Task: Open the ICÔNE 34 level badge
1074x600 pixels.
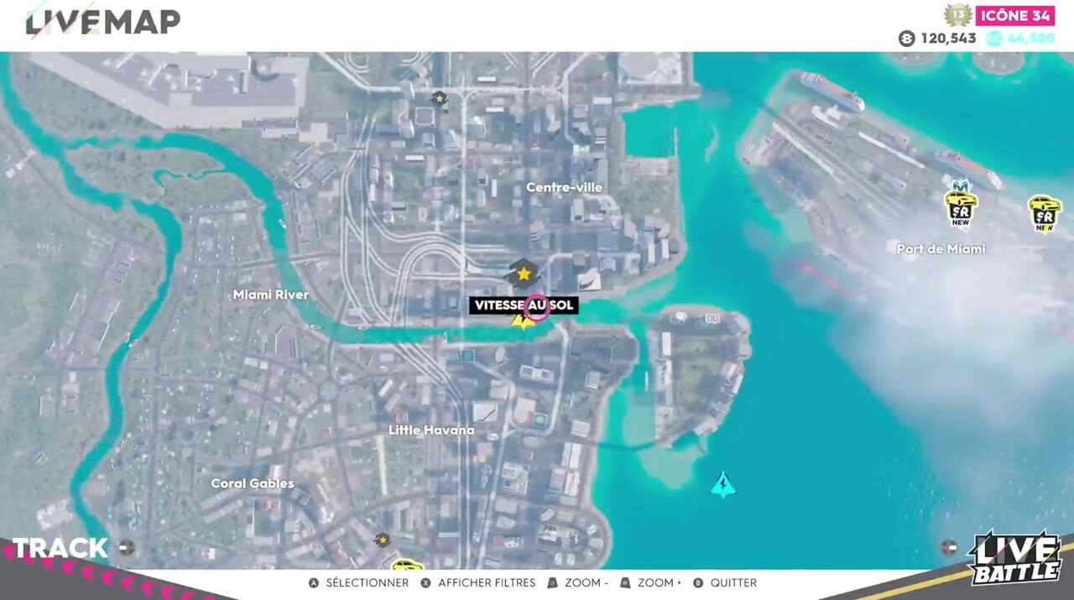Action: tap(1015, 15)
